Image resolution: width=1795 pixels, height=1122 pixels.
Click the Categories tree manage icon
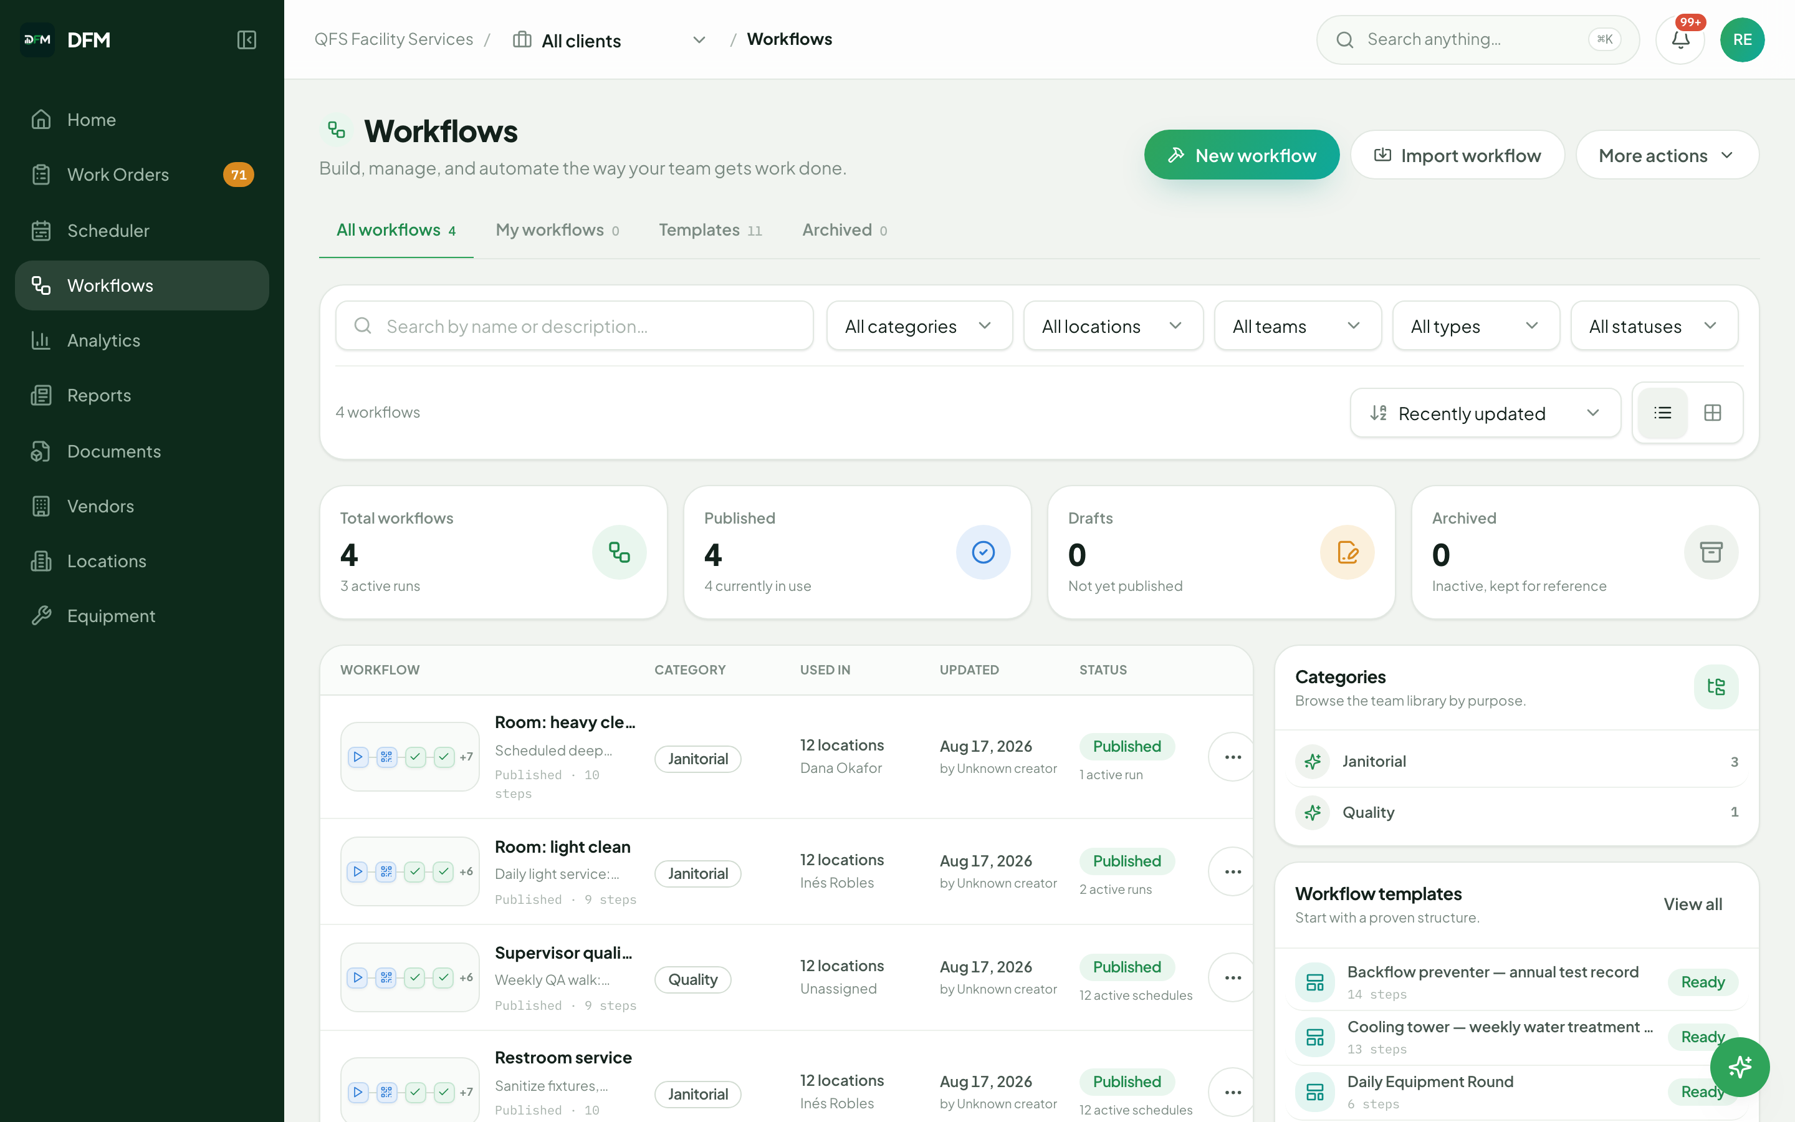[x=1716, y=686]
